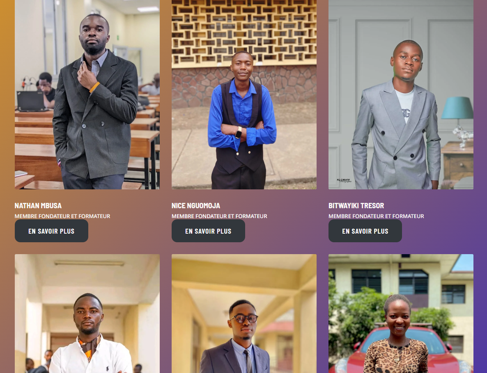
Task: Click Bitwayiki Tresor's Membre Fondateur et Formateur subtitle
Action: (x=376, y=216)
